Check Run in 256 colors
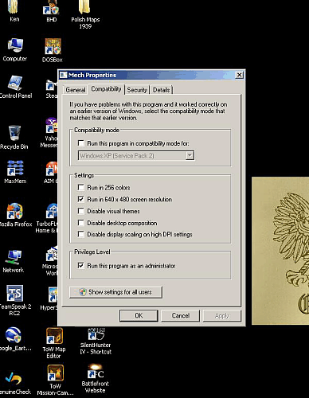Viewport: 309px width, 398px height. pos(81,188)
